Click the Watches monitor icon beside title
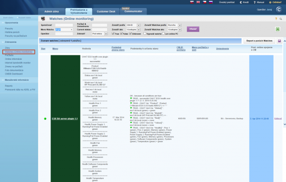Screen dimensions: 286x182 (x=43, y=19)
